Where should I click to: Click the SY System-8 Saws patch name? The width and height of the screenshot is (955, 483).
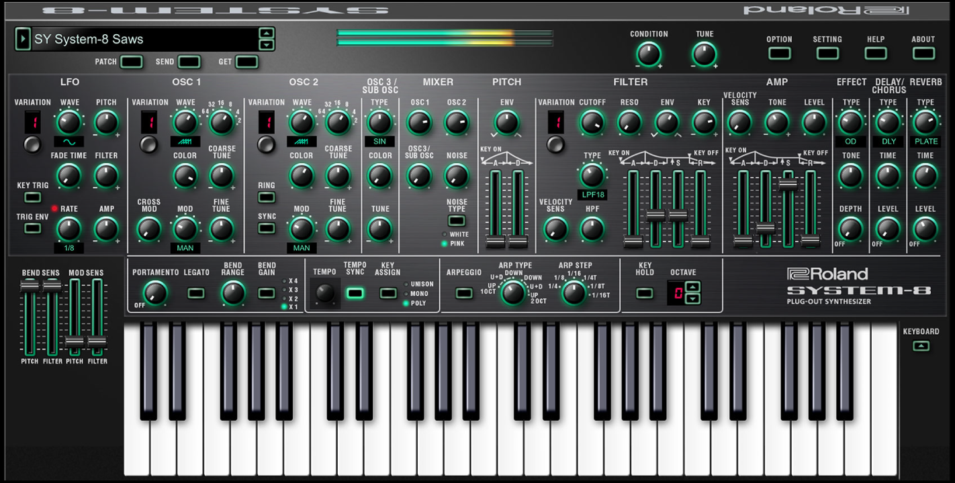89,39
